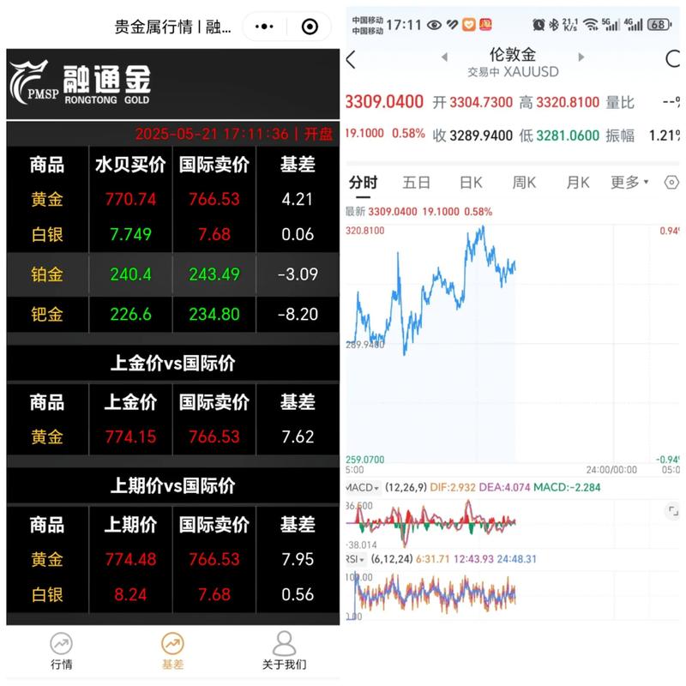Expand the 更多 chart period dropdown

click(x=629, y=182)
